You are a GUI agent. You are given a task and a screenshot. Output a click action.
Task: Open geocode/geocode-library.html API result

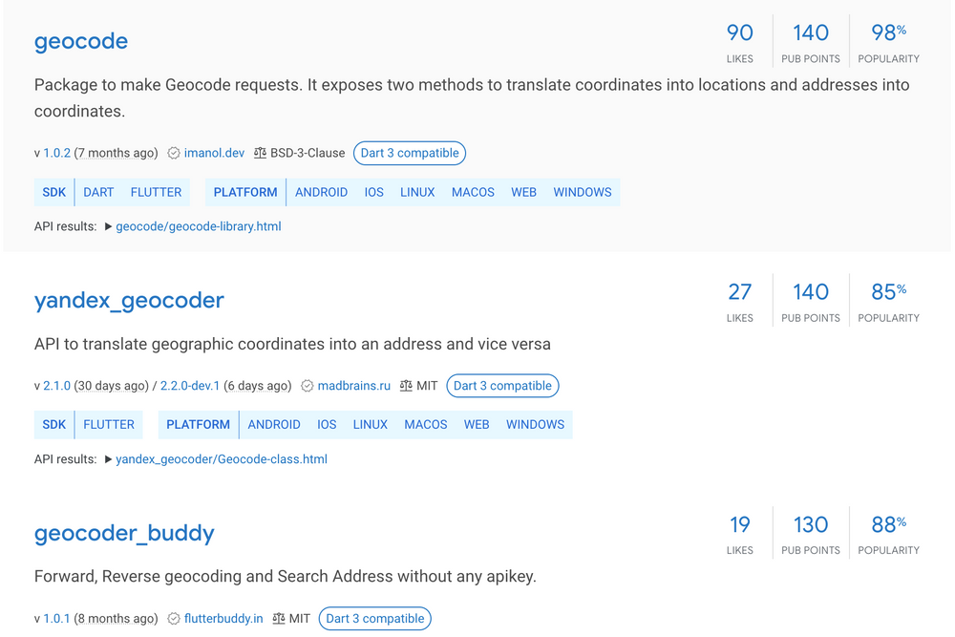pyautogui.click(x=199, y=226)
